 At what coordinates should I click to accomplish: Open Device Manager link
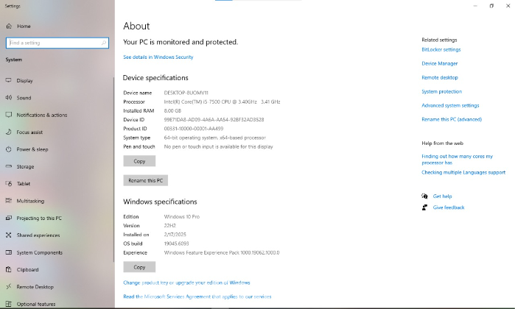439,63
